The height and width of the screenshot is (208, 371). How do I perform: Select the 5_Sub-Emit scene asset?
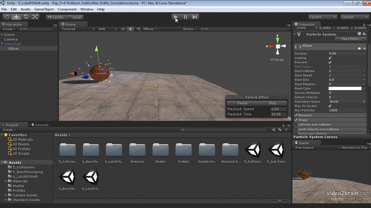point(276,150)
